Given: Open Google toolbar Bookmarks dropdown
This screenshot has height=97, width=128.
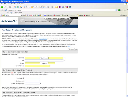Looking at the screenshot, I should click(x=48, y=15).
